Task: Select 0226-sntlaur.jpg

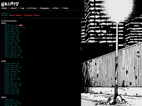Action: [11, 49]
